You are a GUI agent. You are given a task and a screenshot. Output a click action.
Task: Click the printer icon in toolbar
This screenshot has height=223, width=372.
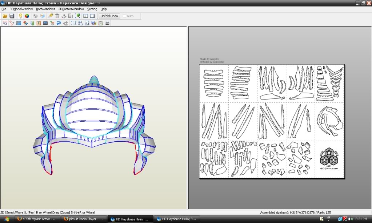(107, 23)
